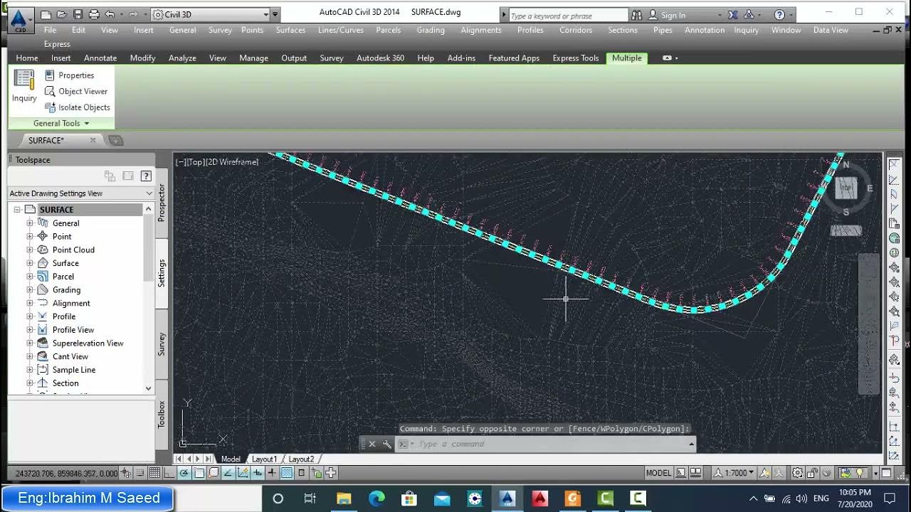
Task: Click the Inquiry tool icon on the ribbon
Action: [24, 86]
